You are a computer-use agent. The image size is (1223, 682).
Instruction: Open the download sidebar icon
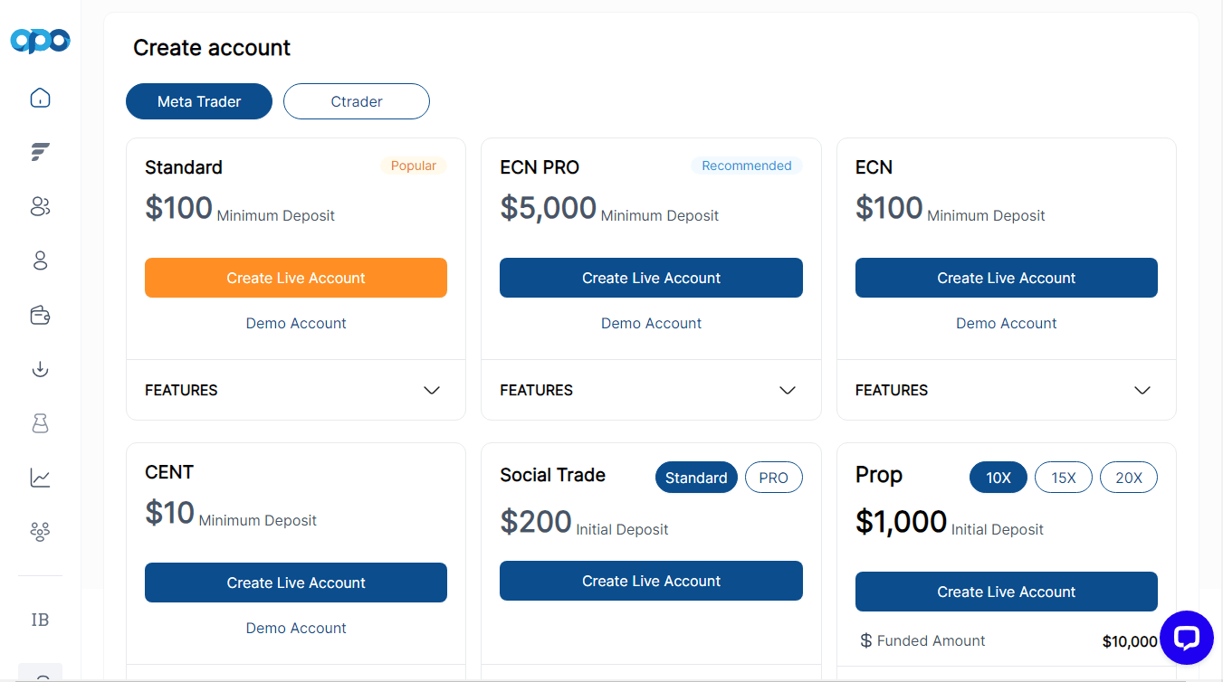pyautogui.click(x=40, y=369)
